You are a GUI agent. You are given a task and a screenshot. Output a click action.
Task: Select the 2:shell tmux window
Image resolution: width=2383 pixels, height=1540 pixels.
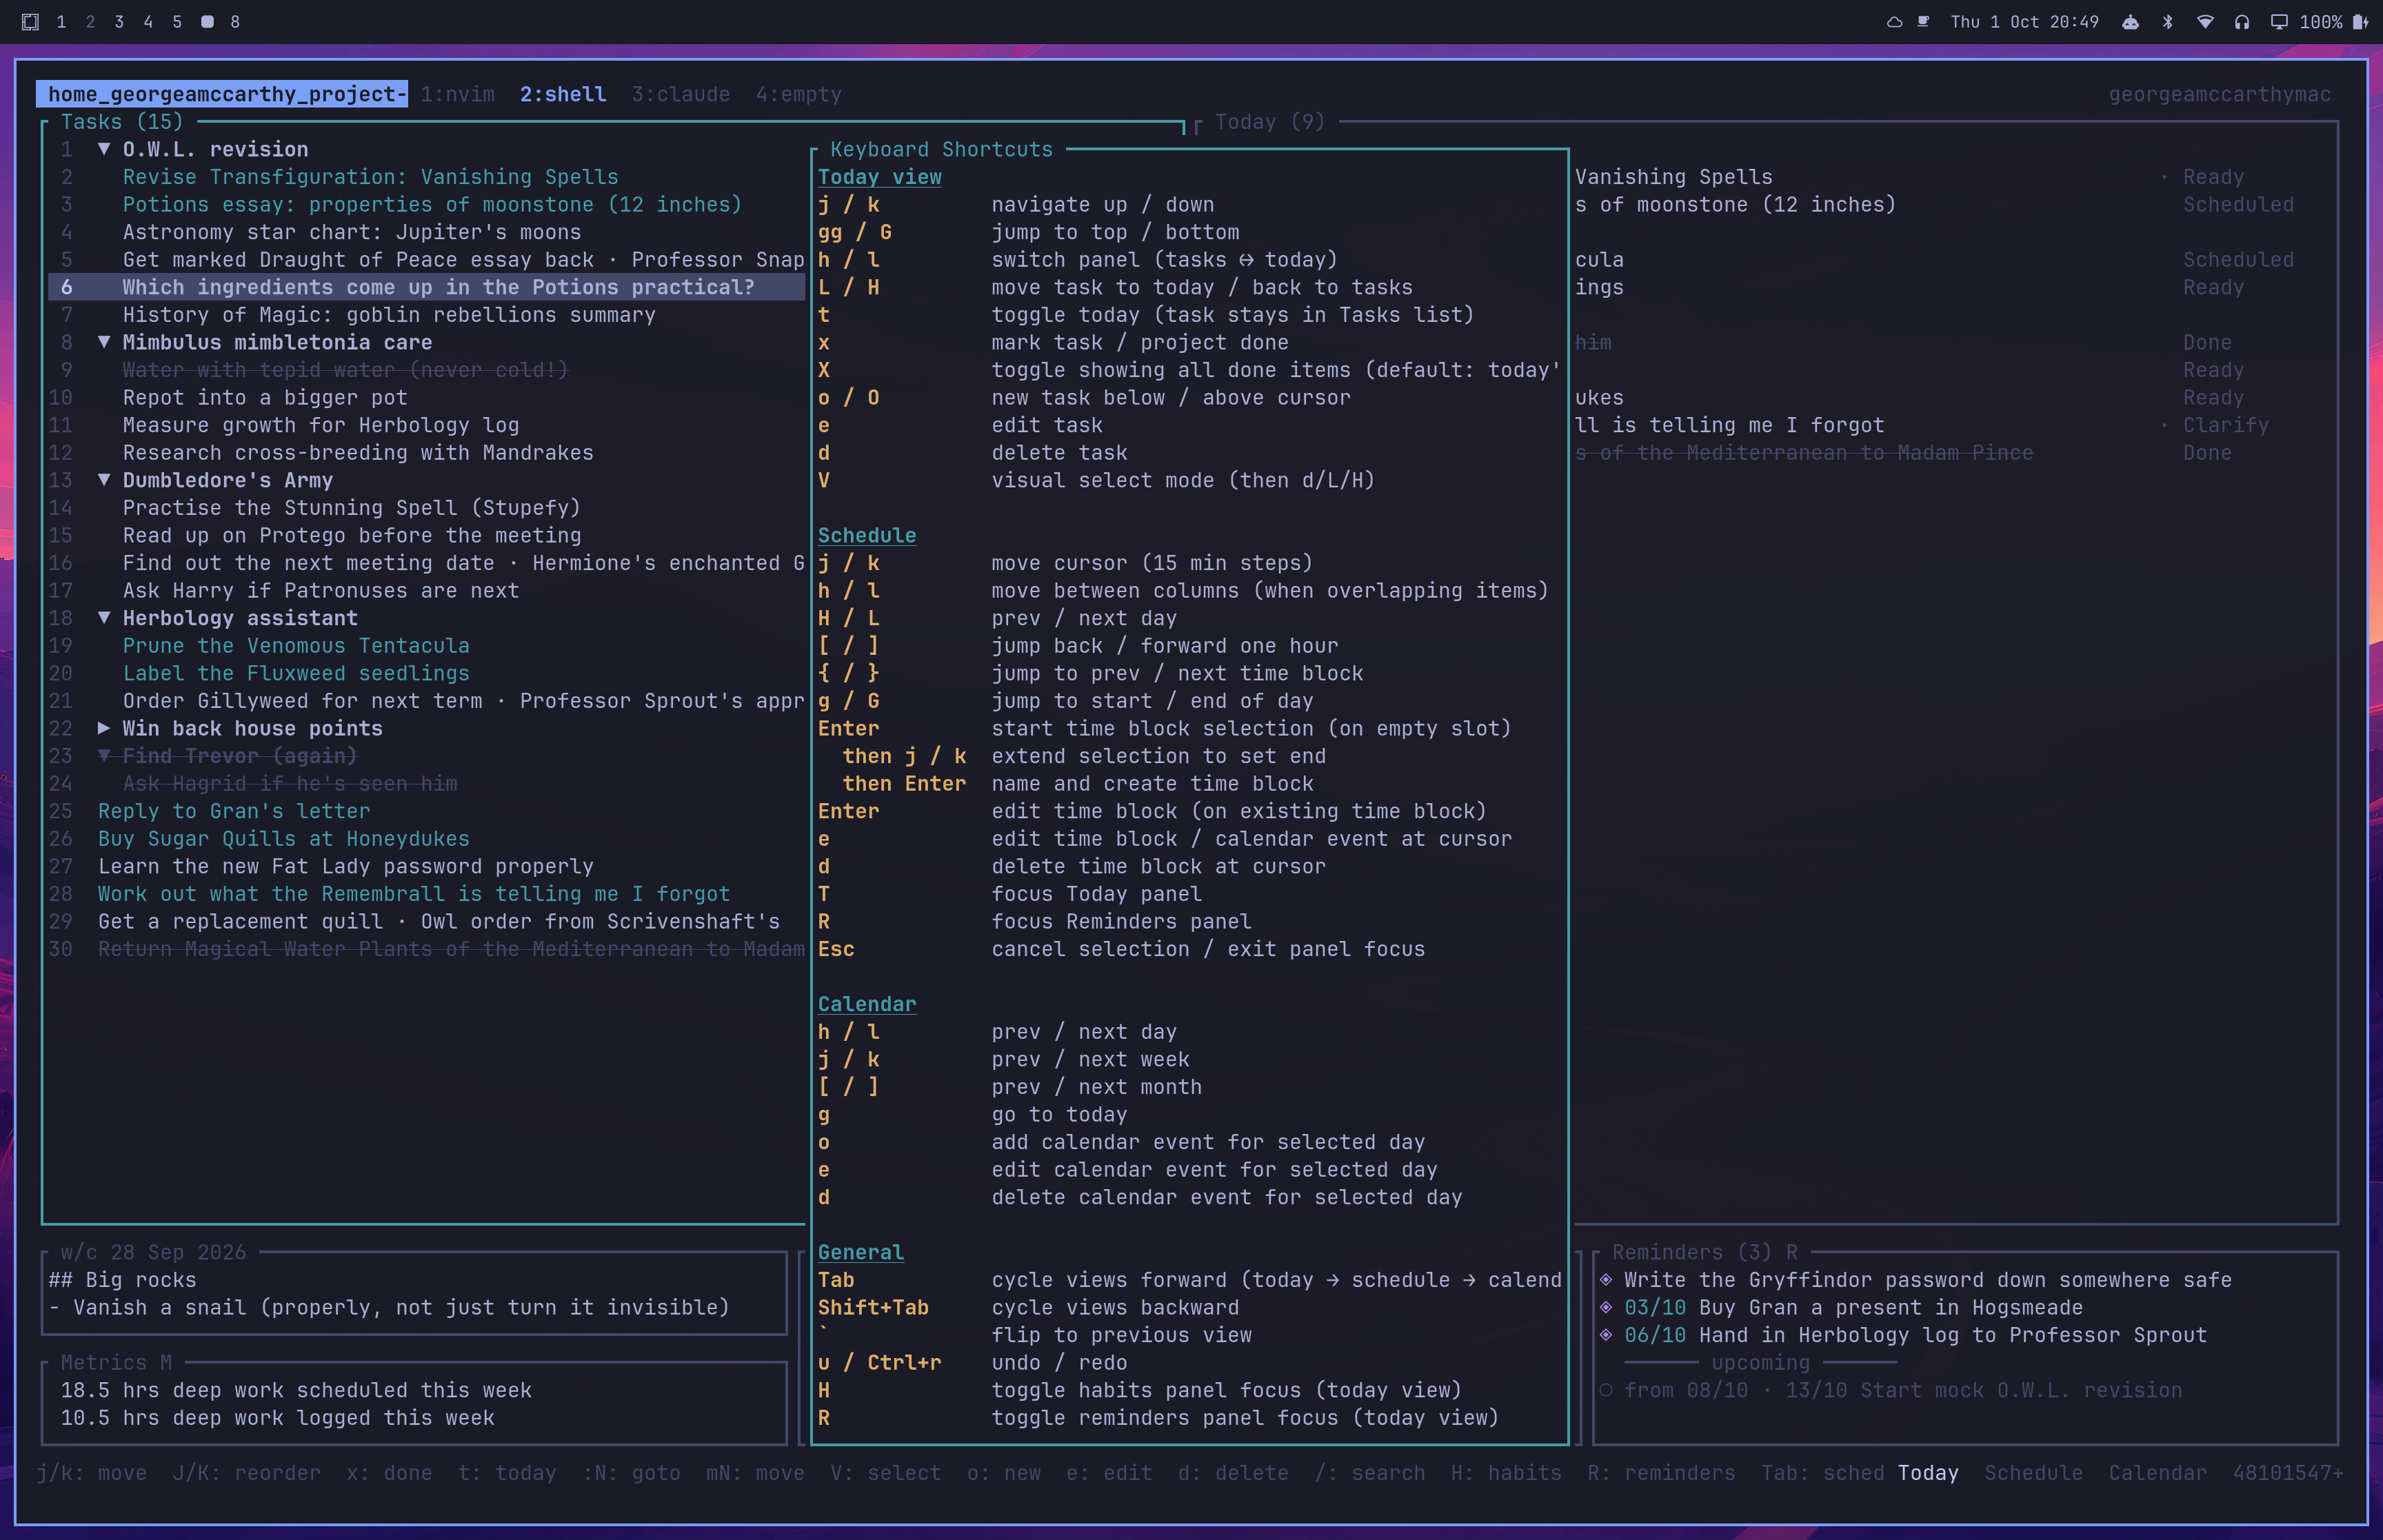tap(563, 94)
